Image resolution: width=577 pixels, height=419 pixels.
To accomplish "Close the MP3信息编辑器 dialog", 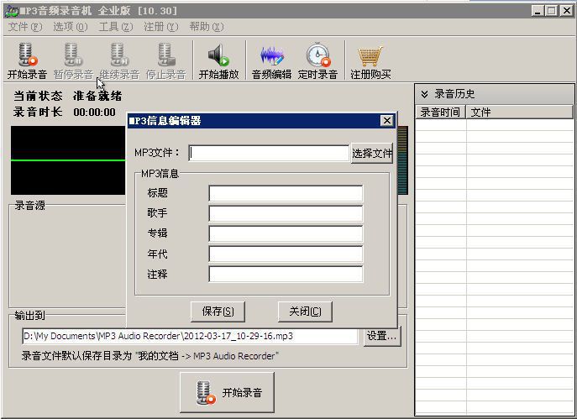I will pos(386,121).
